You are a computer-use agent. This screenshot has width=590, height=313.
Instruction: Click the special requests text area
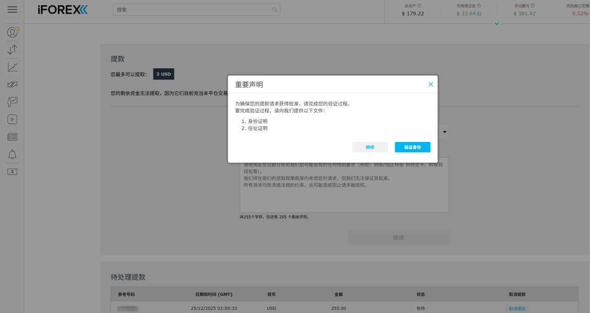click(344, 185)
